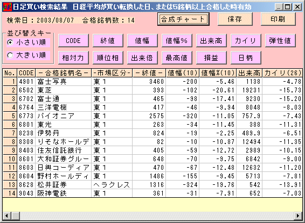Sort by the 相対力 button

coord(73,58)
